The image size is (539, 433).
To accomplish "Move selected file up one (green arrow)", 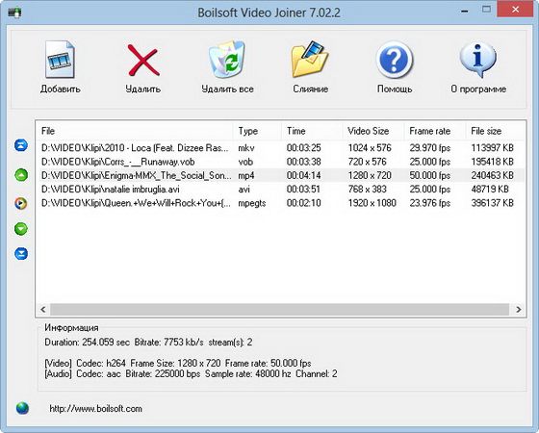I will coord(21,175).
